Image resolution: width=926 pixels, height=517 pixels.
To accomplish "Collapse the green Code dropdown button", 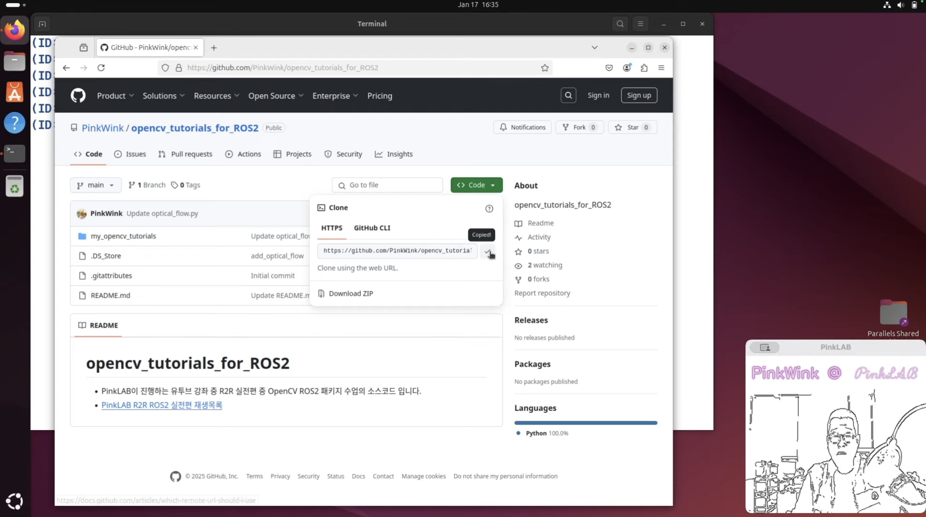I will (476, 185).
